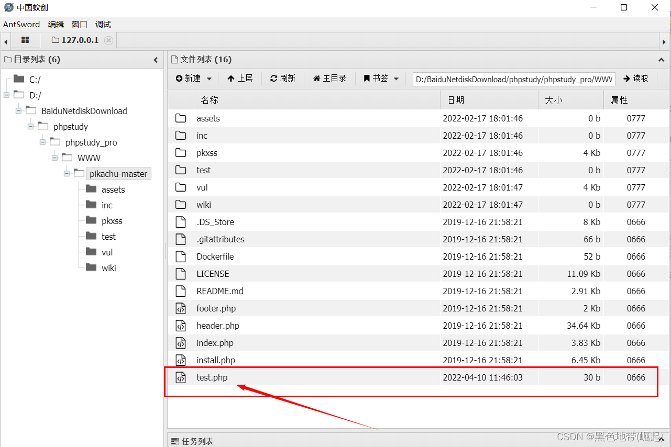Open the 调试 menu
This screenshot has width=671, height=447.
(103, 24)
